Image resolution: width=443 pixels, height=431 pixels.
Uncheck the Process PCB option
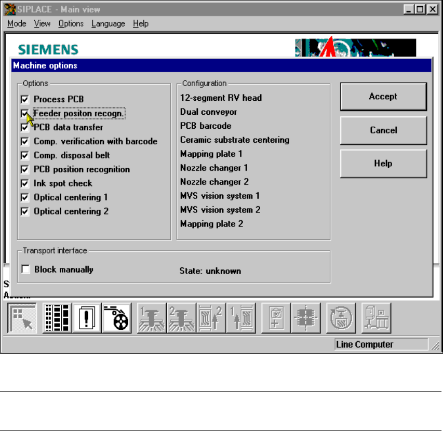point(25,99)
